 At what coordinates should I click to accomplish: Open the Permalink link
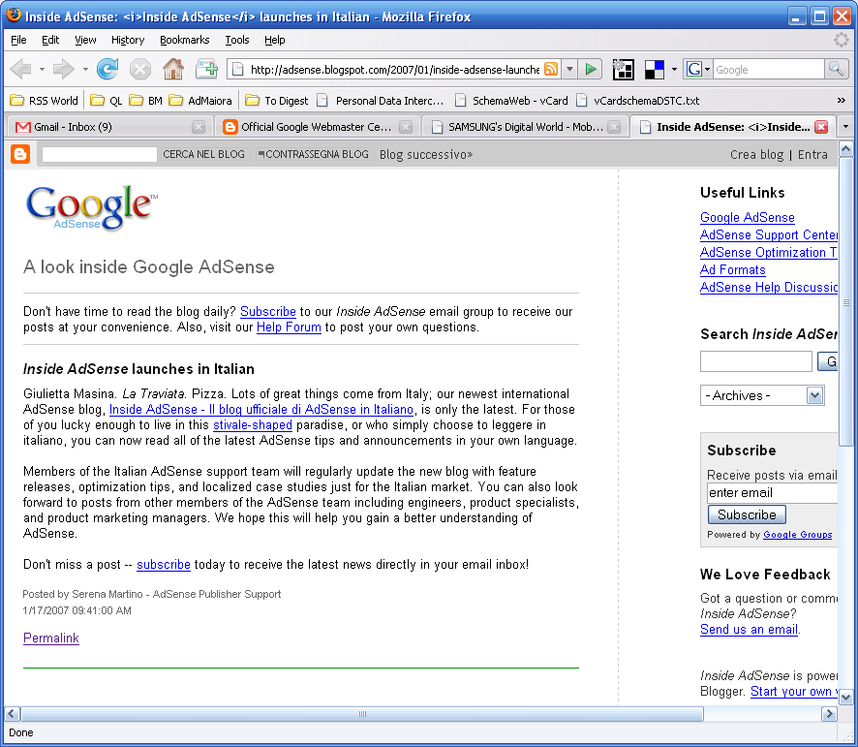[x=51, y=638]
